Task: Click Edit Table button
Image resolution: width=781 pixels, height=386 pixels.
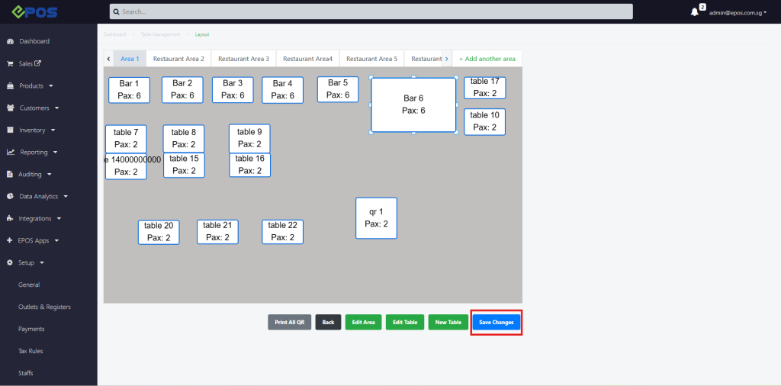Action: 405,322
